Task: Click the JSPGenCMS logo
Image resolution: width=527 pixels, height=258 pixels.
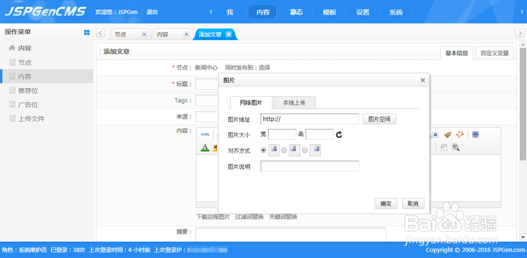Action: click(x=45, y=12)
